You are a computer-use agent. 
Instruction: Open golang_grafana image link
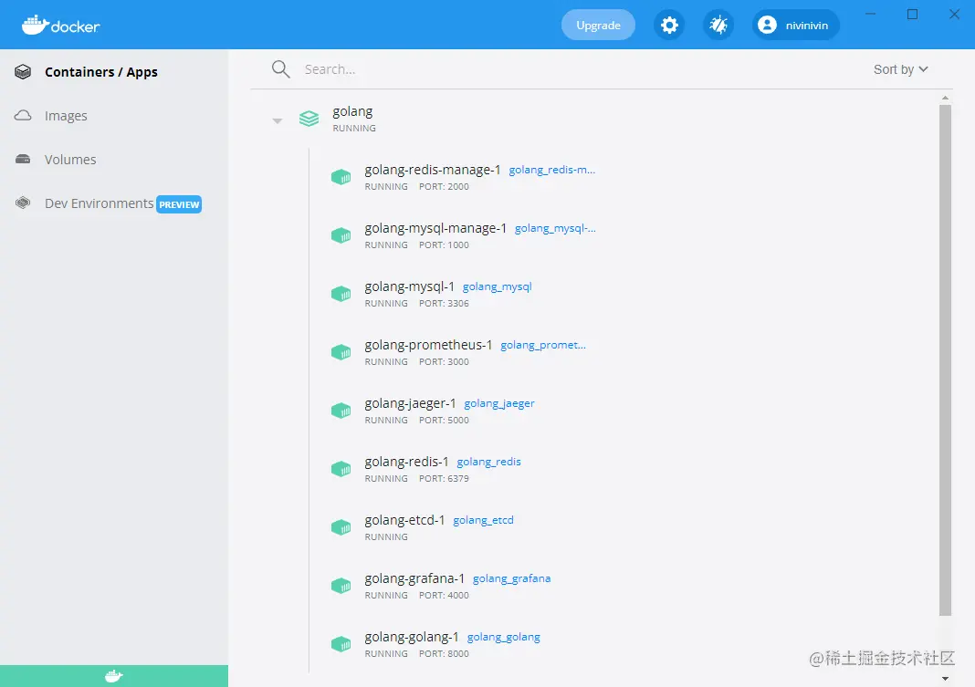(x=512, y=578)
